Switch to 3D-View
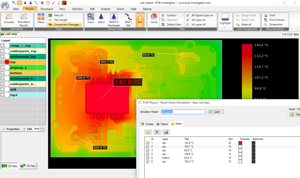The image size is (300, 178). tap(28, 166)
